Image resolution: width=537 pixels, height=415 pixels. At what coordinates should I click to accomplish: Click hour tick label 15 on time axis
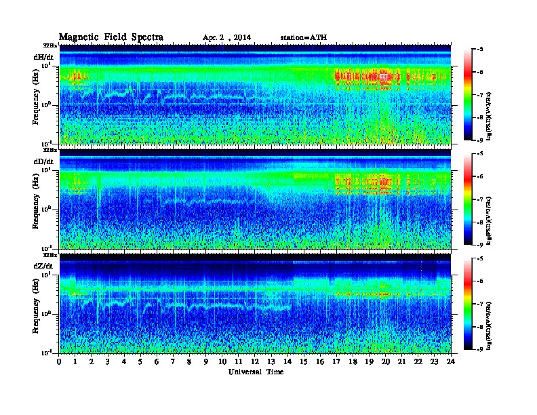[x=304, y=361]
